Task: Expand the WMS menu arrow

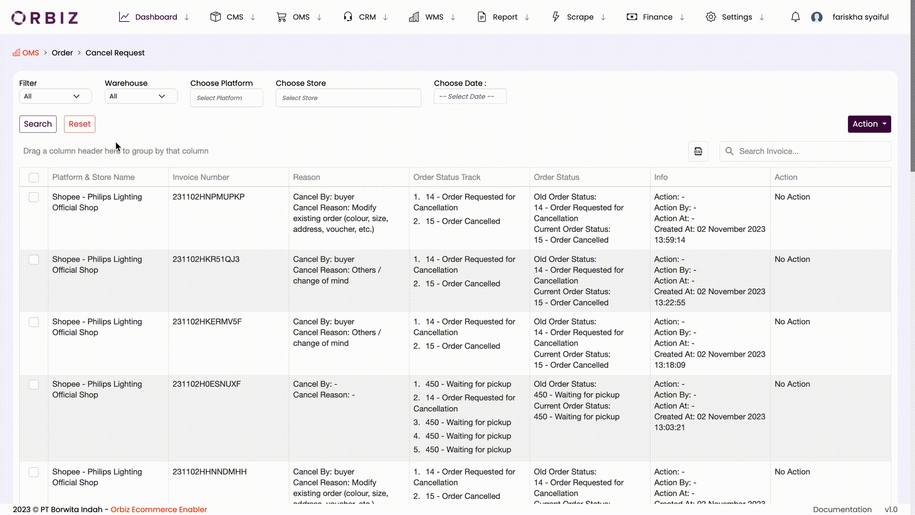Action: (453, 17)
